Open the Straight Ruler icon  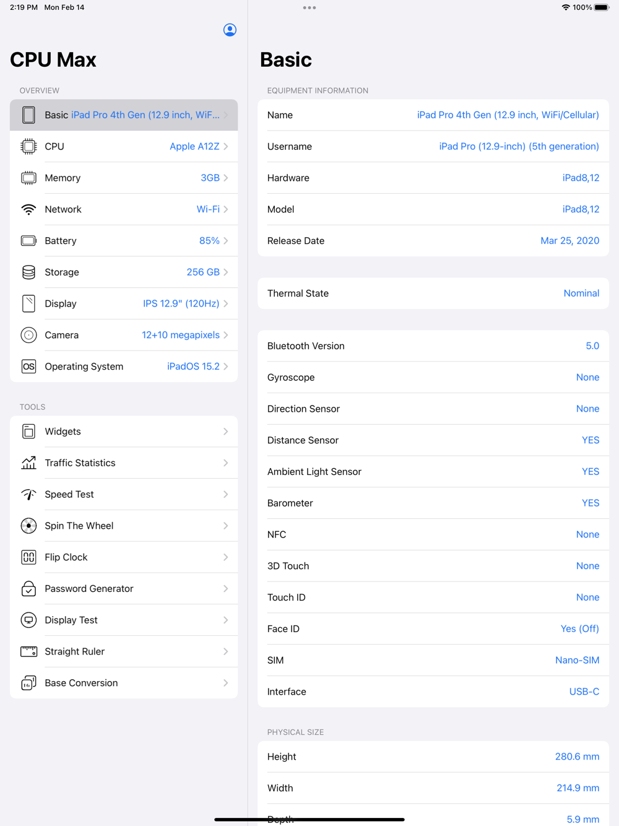point(28,651)
